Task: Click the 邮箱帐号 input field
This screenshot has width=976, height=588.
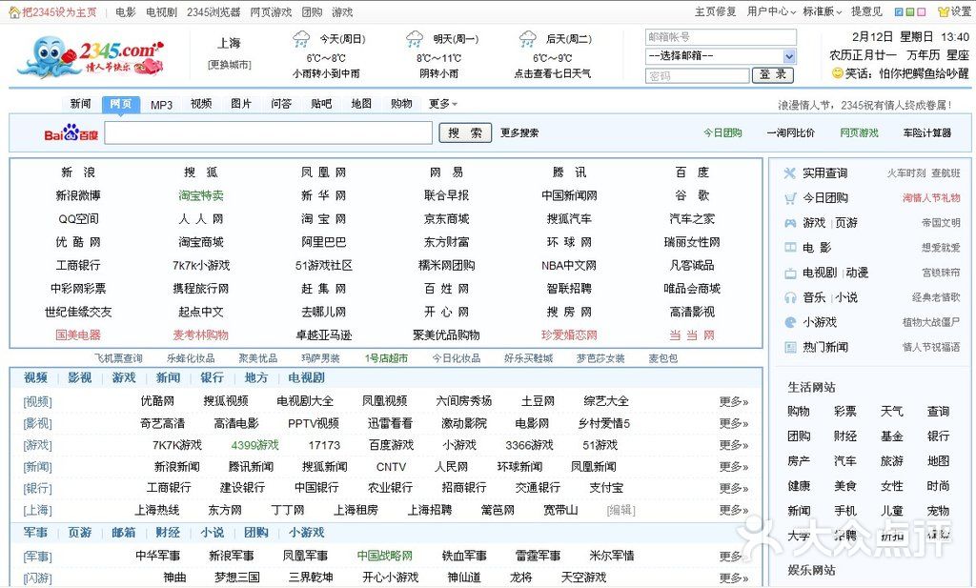Action: [x=721, y=37]
